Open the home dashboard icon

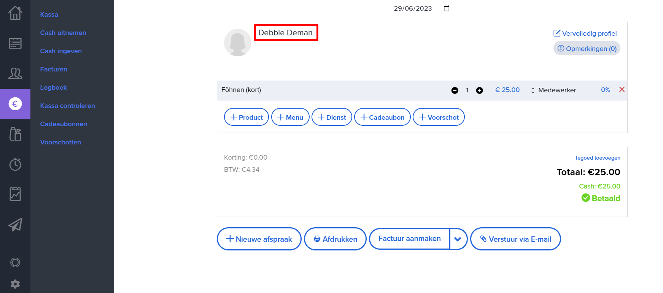point(15,13)
